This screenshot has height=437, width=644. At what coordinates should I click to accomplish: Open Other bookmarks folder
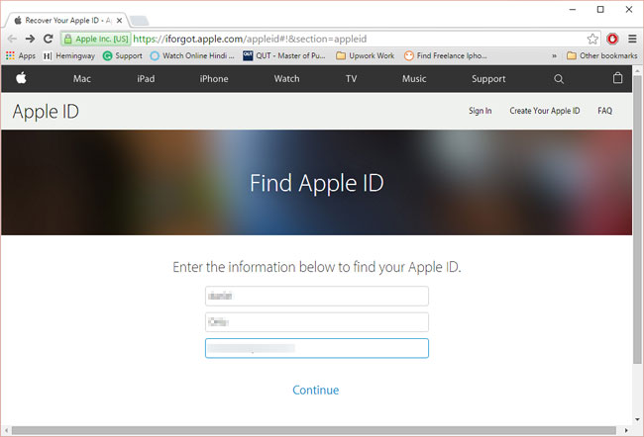click(601, 55)
